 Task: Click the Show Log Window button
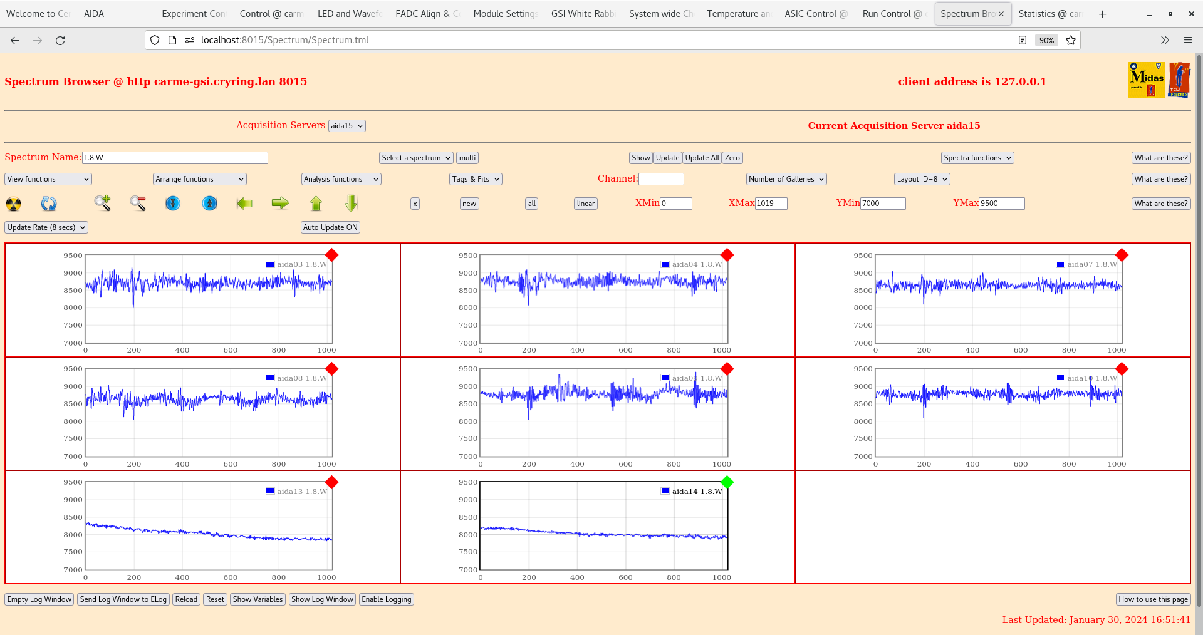[322, 599]
